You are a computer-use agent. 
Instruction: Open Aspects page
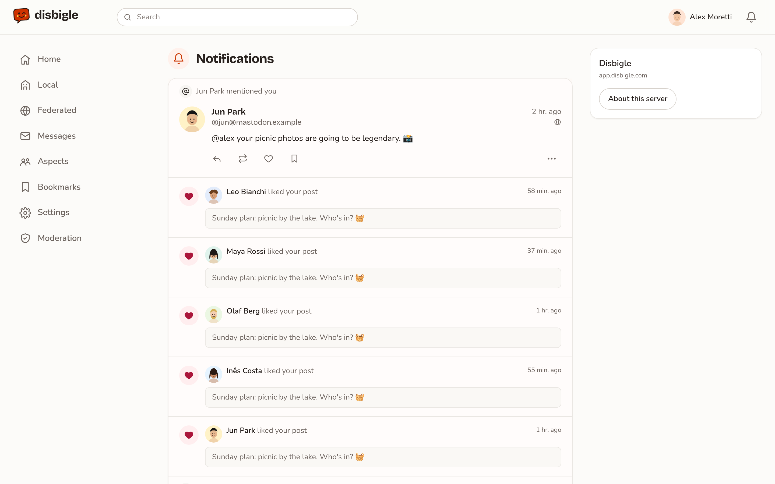[x=44, y=161]
